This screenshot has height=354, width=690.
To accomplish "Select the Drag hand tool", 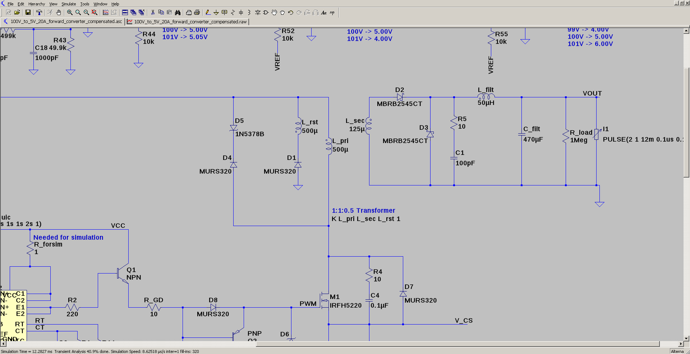I will (282, 13).
